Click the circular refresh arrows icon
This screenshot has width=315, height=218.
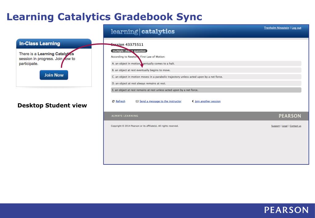[x=113, y=101]
